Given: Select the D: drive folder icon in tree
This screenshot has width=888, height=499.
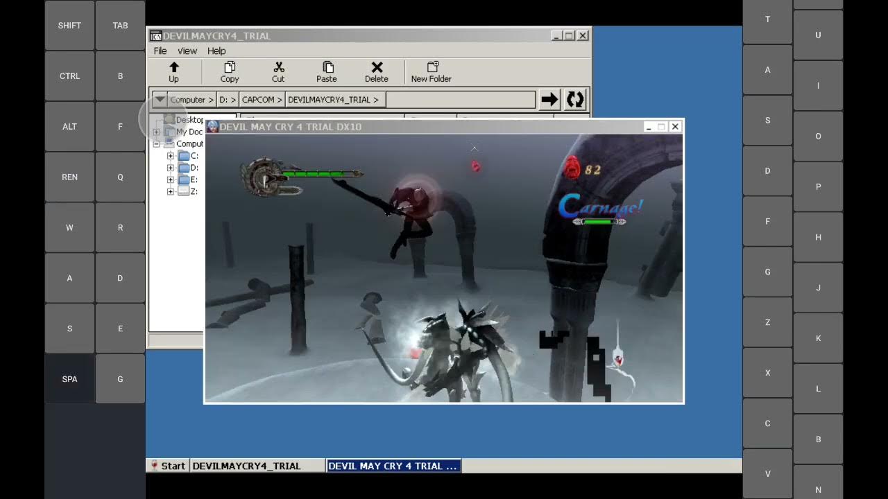Looking at the screenshot, I should pos(184,168).
